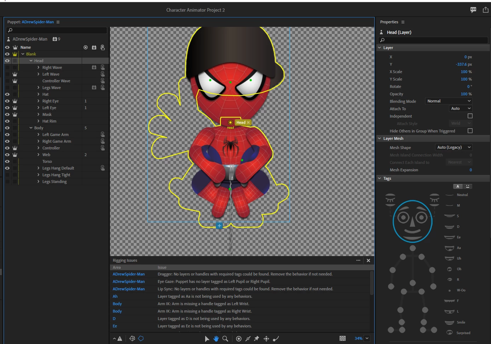Viewport: 491px width, 344px height.
Task: Hide the Body group layer
Action: pos(7,128)
